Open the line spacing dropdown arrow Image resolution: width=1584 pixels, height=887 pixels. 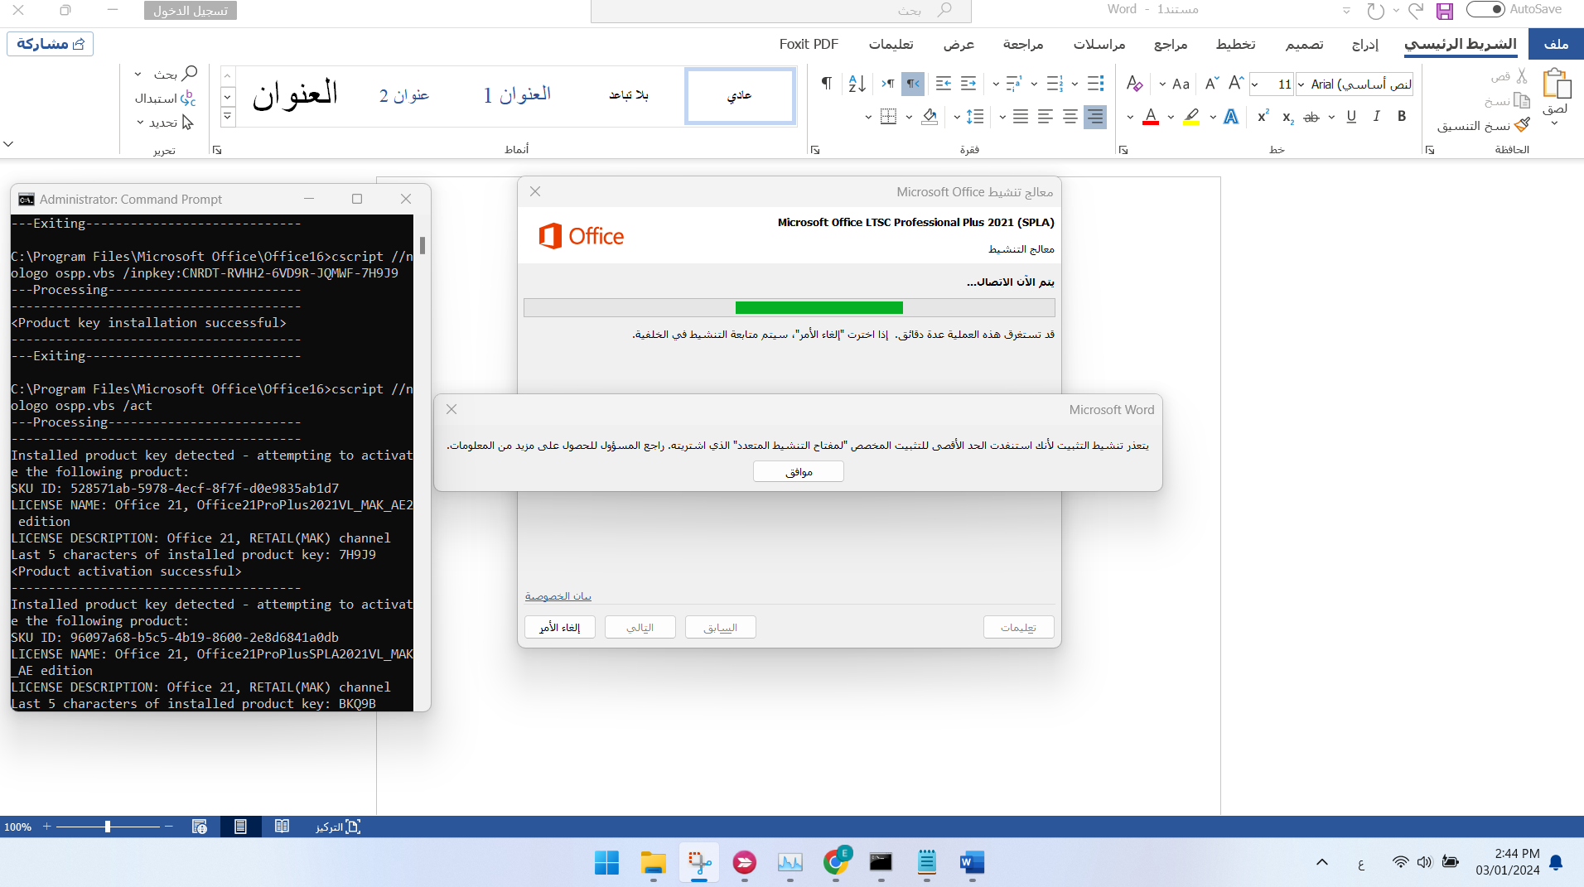coord(957,117)
